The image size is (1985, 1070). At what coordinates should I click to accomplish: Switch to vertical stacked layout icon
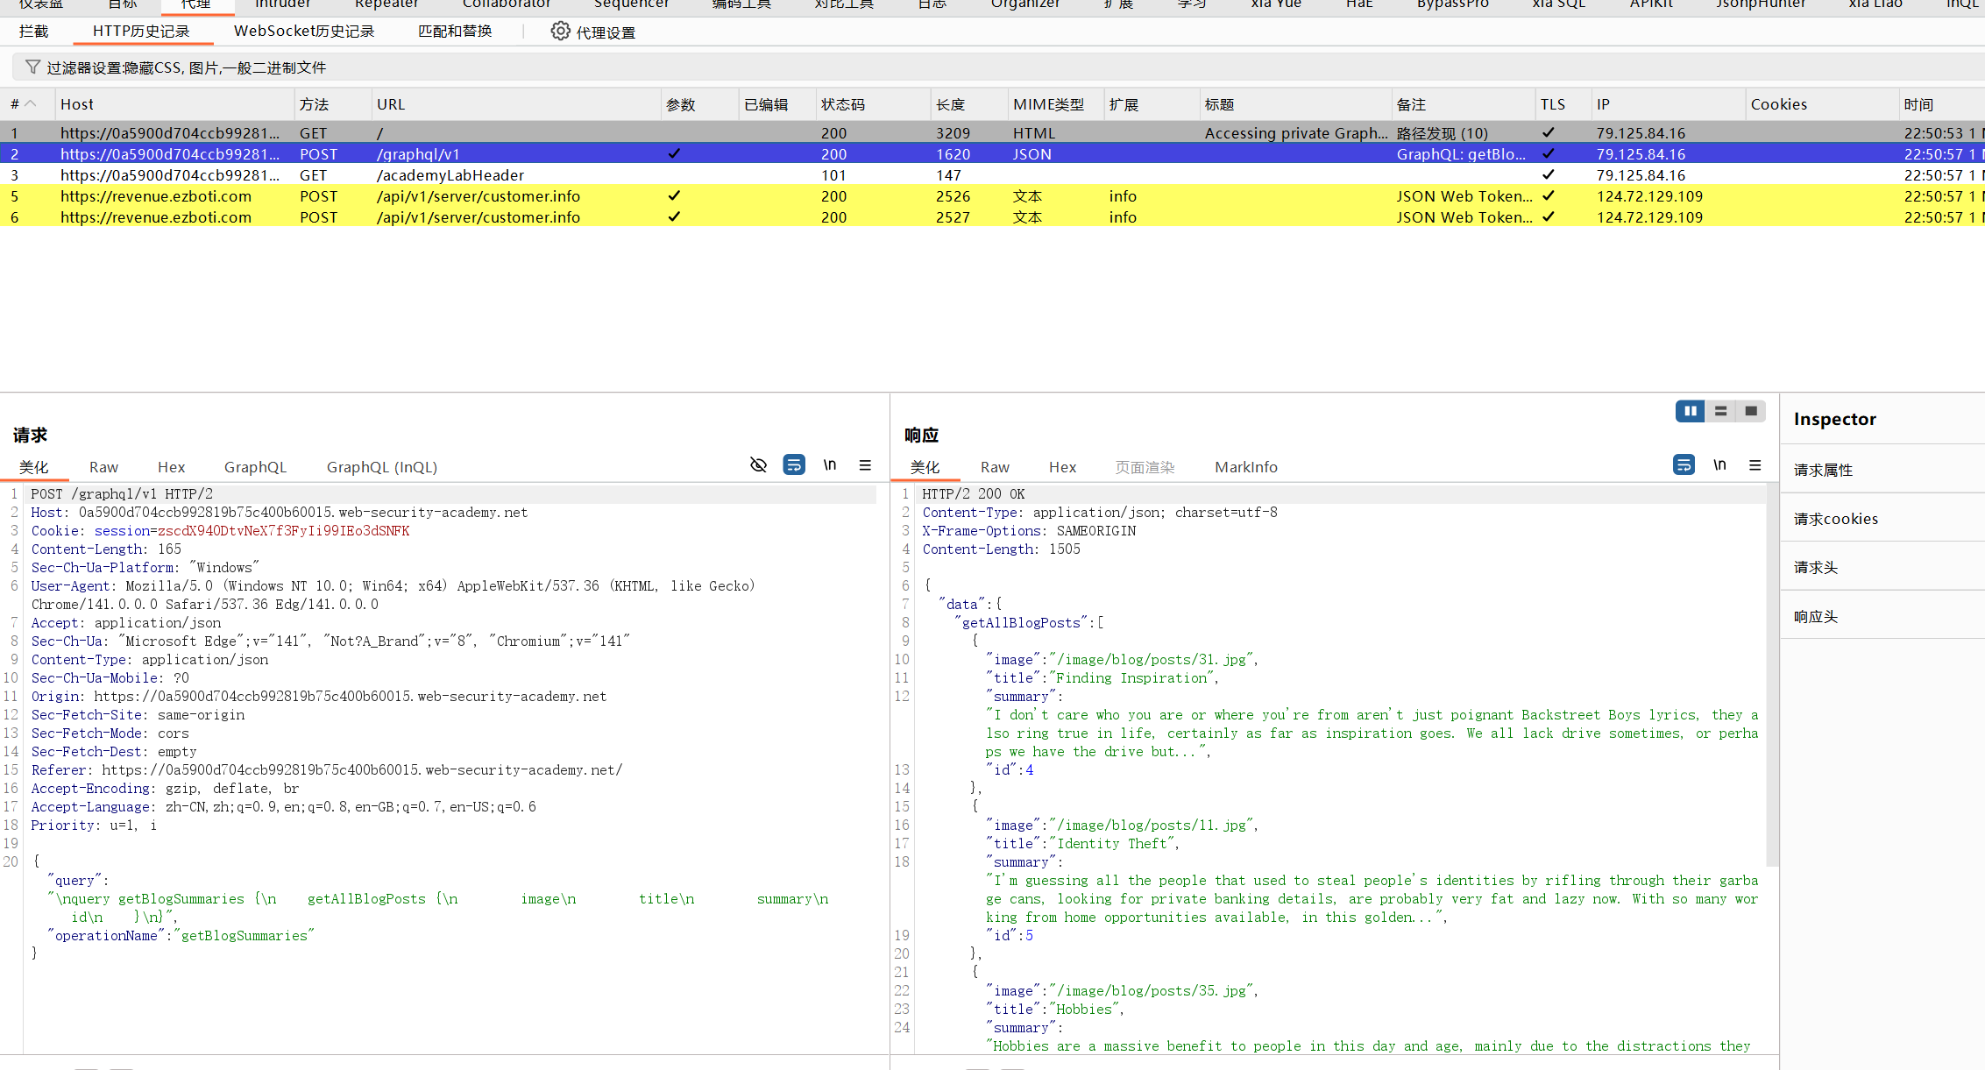pyautogui.click(x=1720, y=411)
